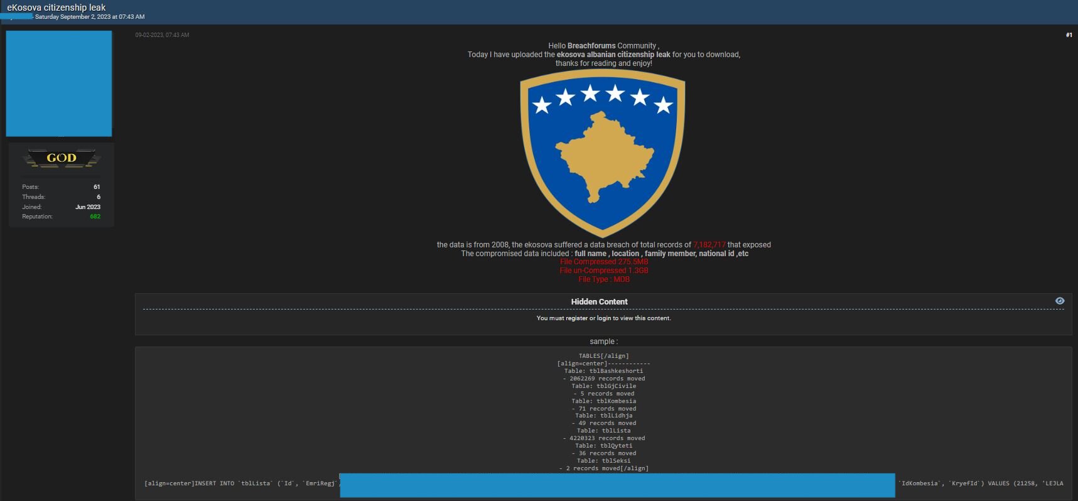Click the Reputation: label in user stats
The height and width of the screenshot is (501, 1078).
38,217
